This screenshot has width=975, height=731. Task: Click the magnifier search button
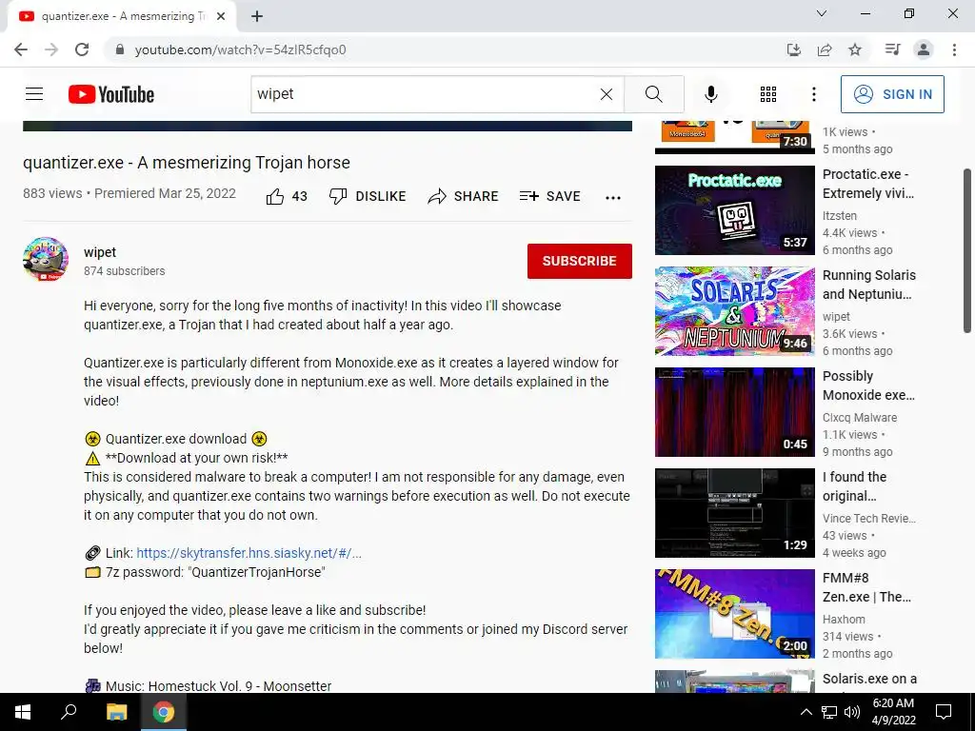point(653,94)
